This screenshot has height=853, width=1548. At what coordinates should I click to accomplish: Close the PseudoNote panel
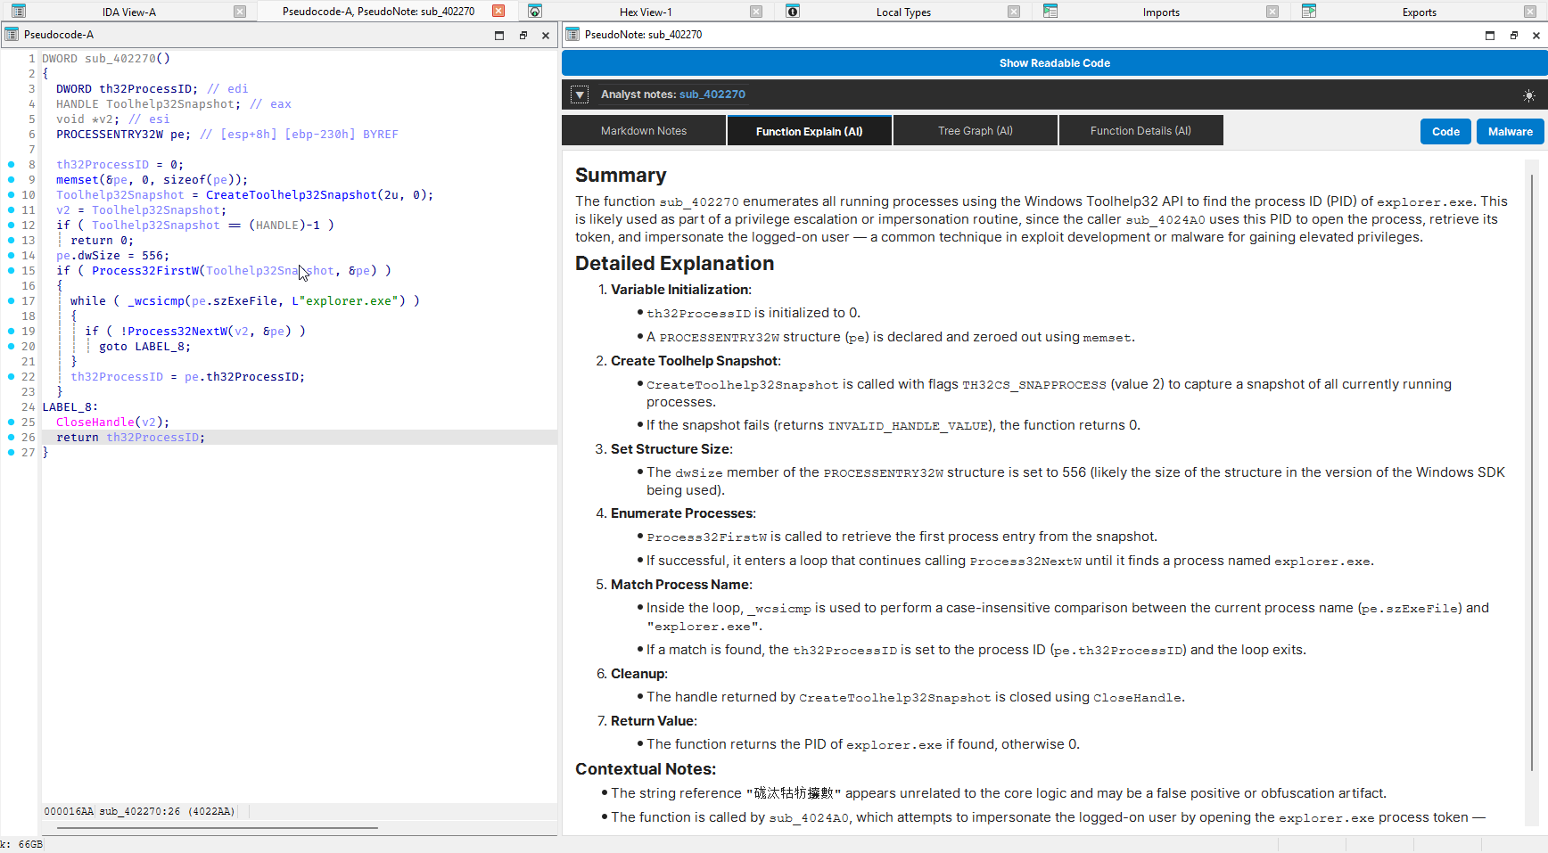click(x=1536, y=36)
